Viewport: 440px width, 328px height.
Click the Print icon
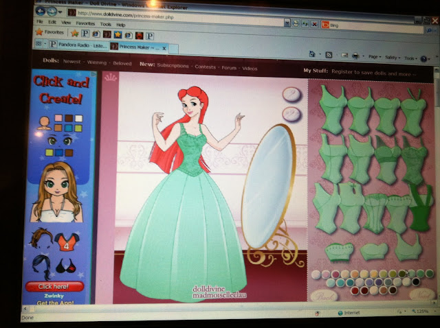coord(355,56)
